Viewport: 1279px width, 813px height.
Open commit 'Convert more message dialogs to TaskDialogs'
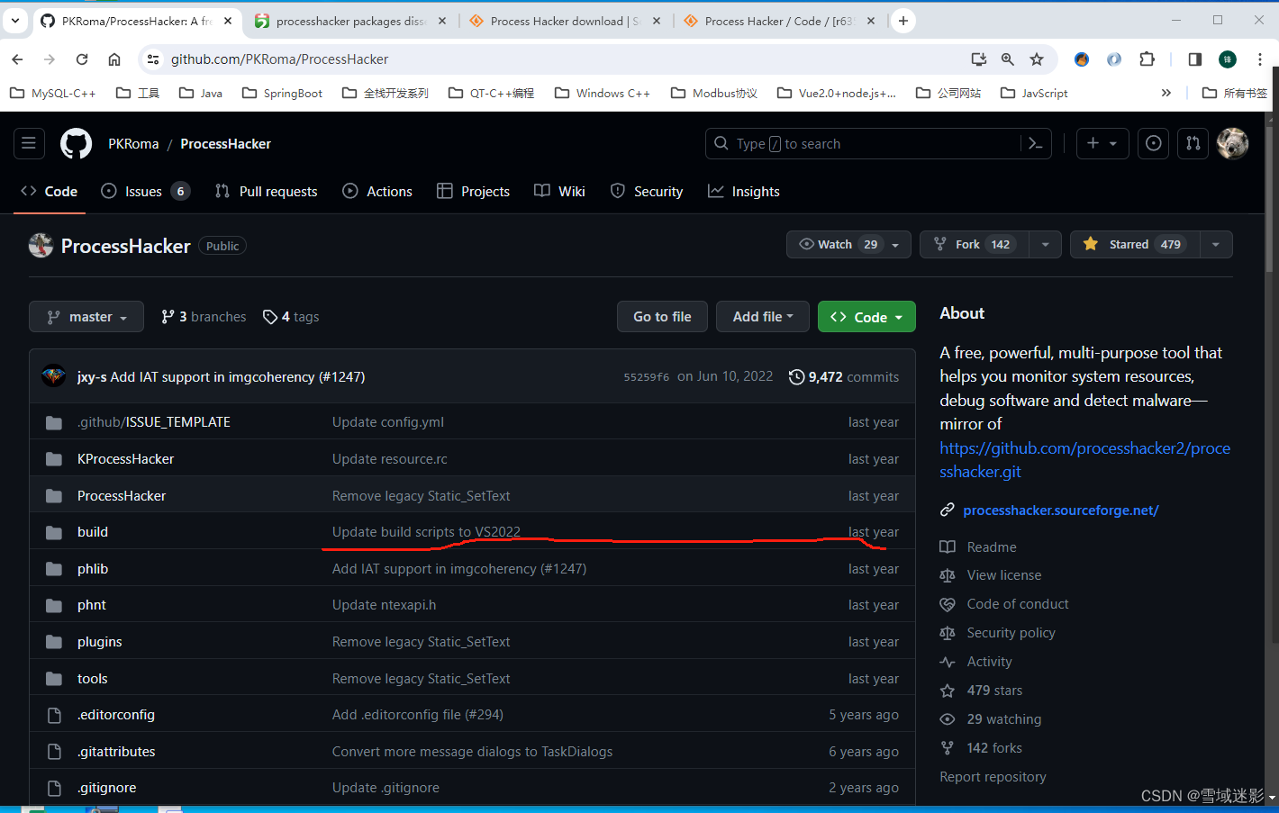(x=472, y=752)
